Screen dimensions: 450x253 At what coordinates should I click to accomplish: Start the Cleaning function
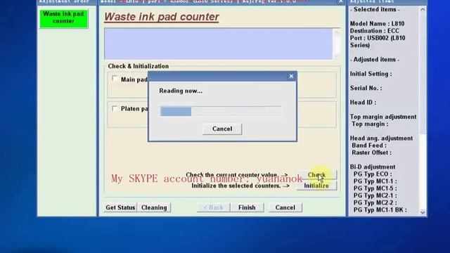pos(154,207)
